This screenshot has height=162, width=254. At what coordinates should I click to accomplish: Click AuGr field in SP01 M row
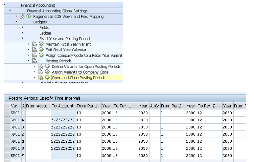(x=155, y=141)
